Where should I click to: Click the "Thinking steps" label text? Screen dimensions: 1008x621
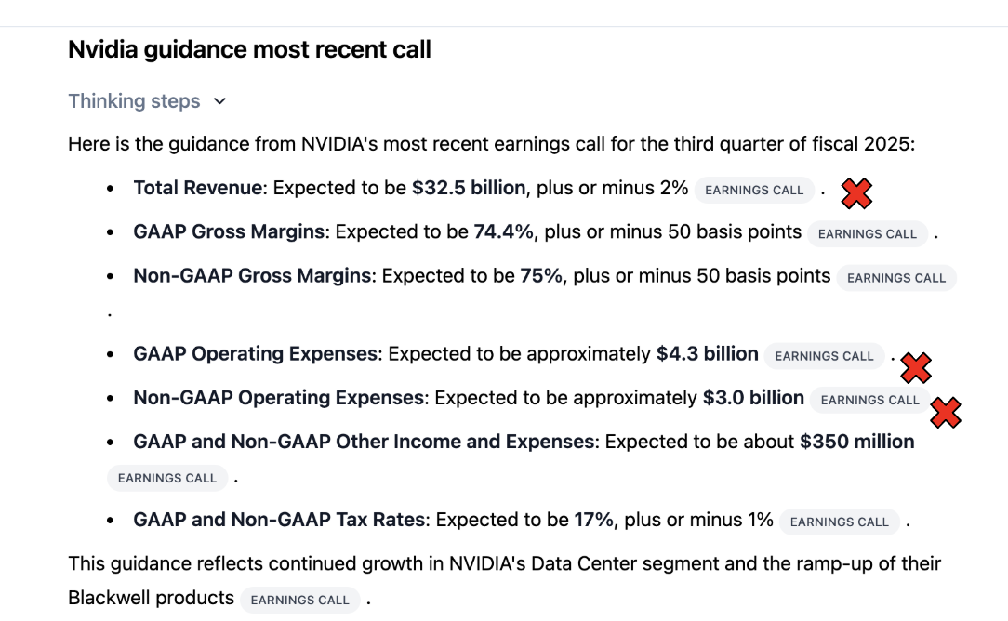[x=134, y=101]
